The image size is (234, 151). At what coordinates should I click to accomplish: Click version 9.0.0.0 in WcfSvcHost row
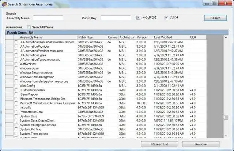tap(141, 64)
